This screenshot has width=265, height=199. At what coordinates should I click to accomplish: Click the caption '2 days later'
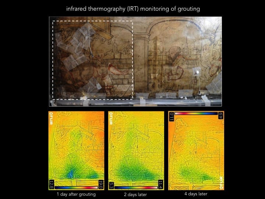(x=135, y=195)
